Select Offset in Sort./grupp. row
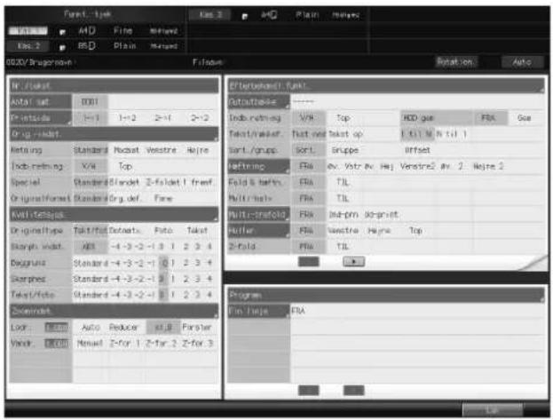Viewport: 553px width, 420px height. [x=417, y=150]
